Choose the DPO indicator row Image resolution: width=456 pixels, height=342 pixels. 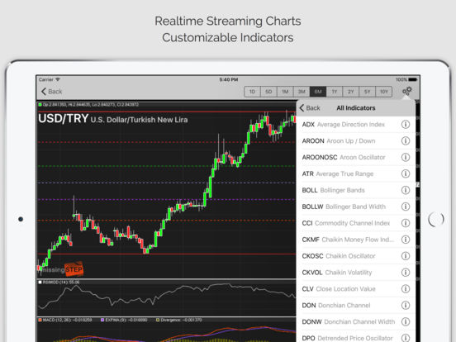pyautogui.click(x=355, y=337)
